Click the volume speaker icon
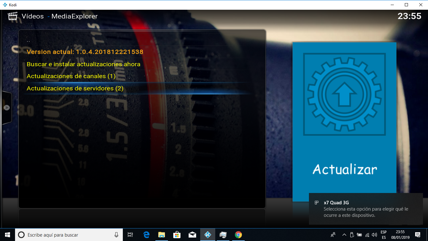Viewport: 428px width, 241px height. [x=374, y=235]
